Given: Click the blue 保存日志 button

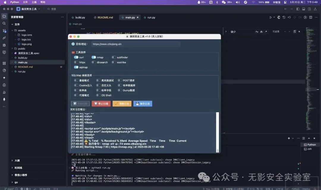Looking at the screenshot, I should (143, 104).
